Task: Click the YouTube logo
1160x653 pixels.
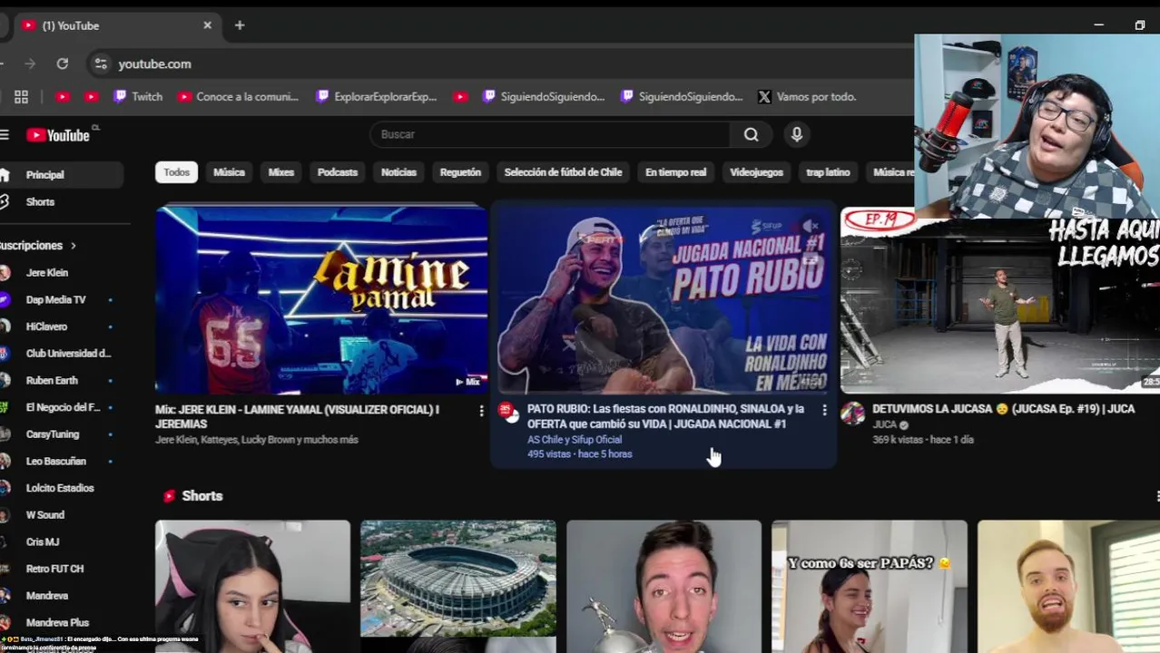Action: coord(58,135)
